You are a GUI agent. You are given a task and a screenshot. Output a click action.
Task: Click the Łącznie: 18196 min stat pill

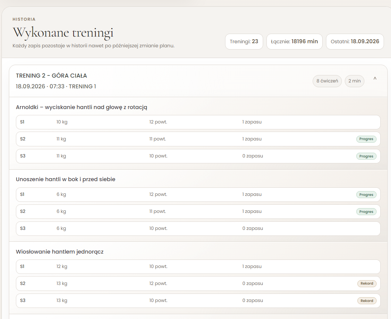tap(295, 42)
